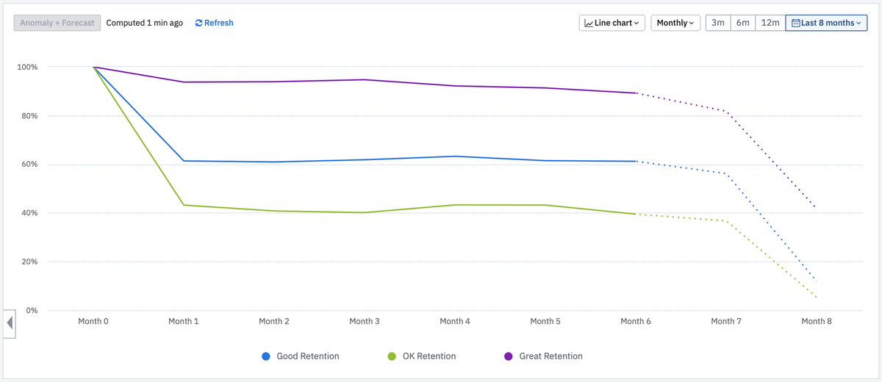Screen dimensions: 882x382
Task: Click the Month 8 axis label
Action: click(x=817, y=321)
